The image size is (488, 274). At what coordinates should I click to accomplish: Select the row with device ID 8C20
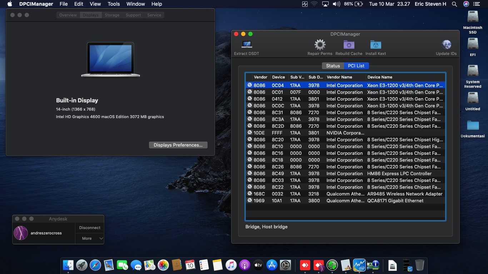click(x=345, y=139)
